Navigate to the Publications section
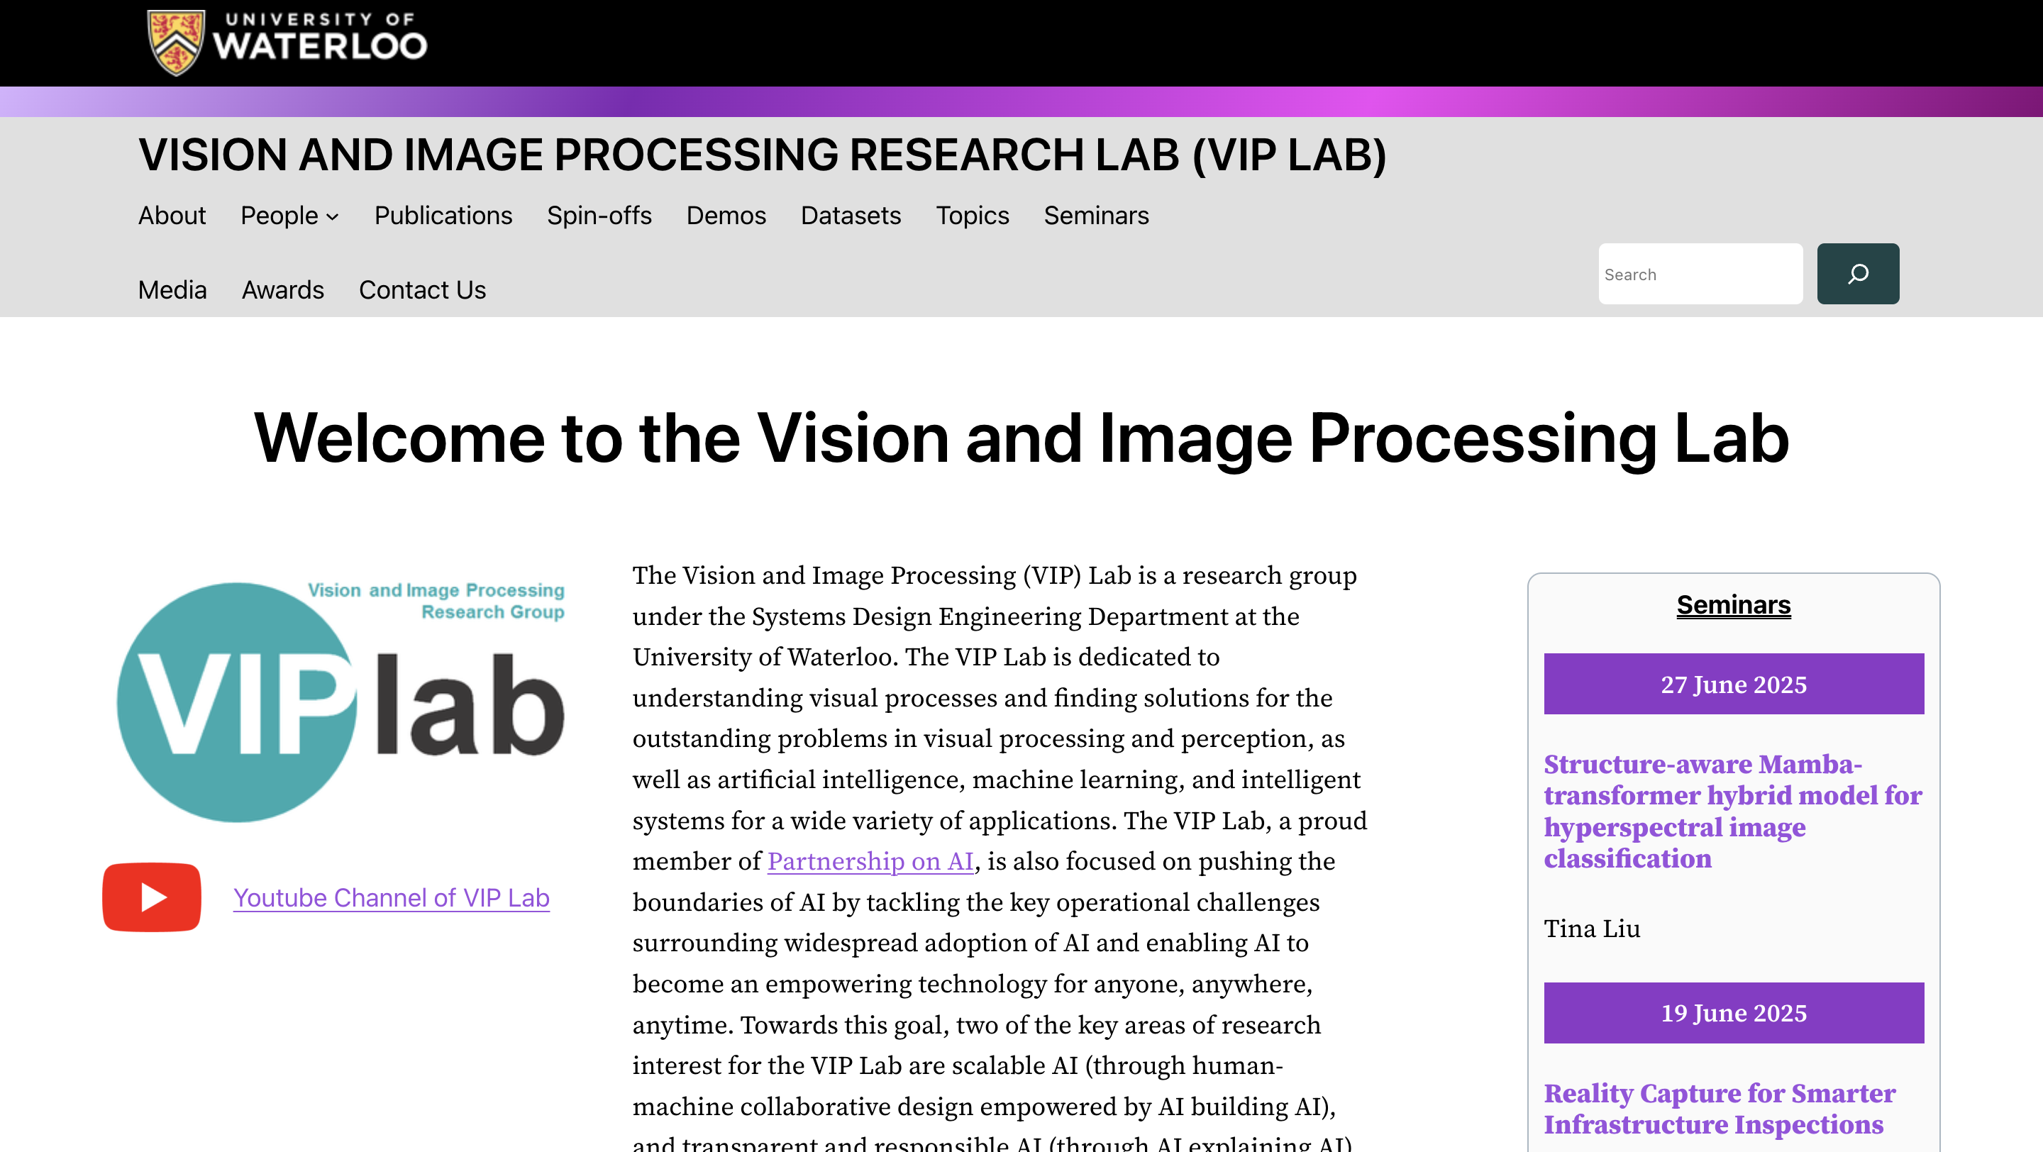 click(443, 215)
